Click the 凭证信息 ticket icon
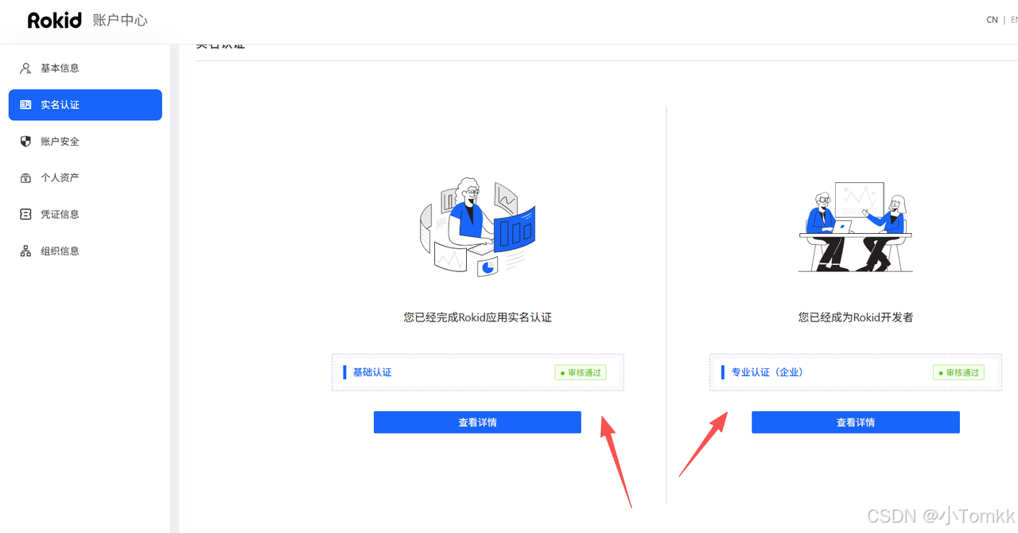Viewport: 1018px width, 533px height. coord(25,215)
